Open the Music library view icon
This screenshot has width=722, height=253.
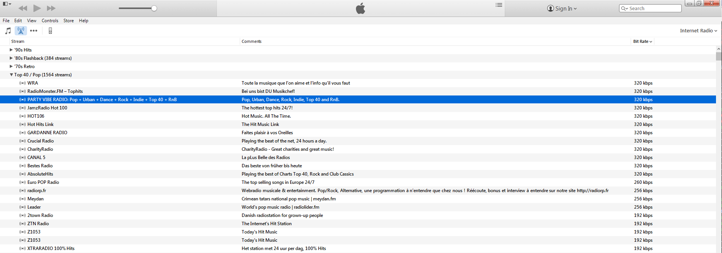coord(8,31)
